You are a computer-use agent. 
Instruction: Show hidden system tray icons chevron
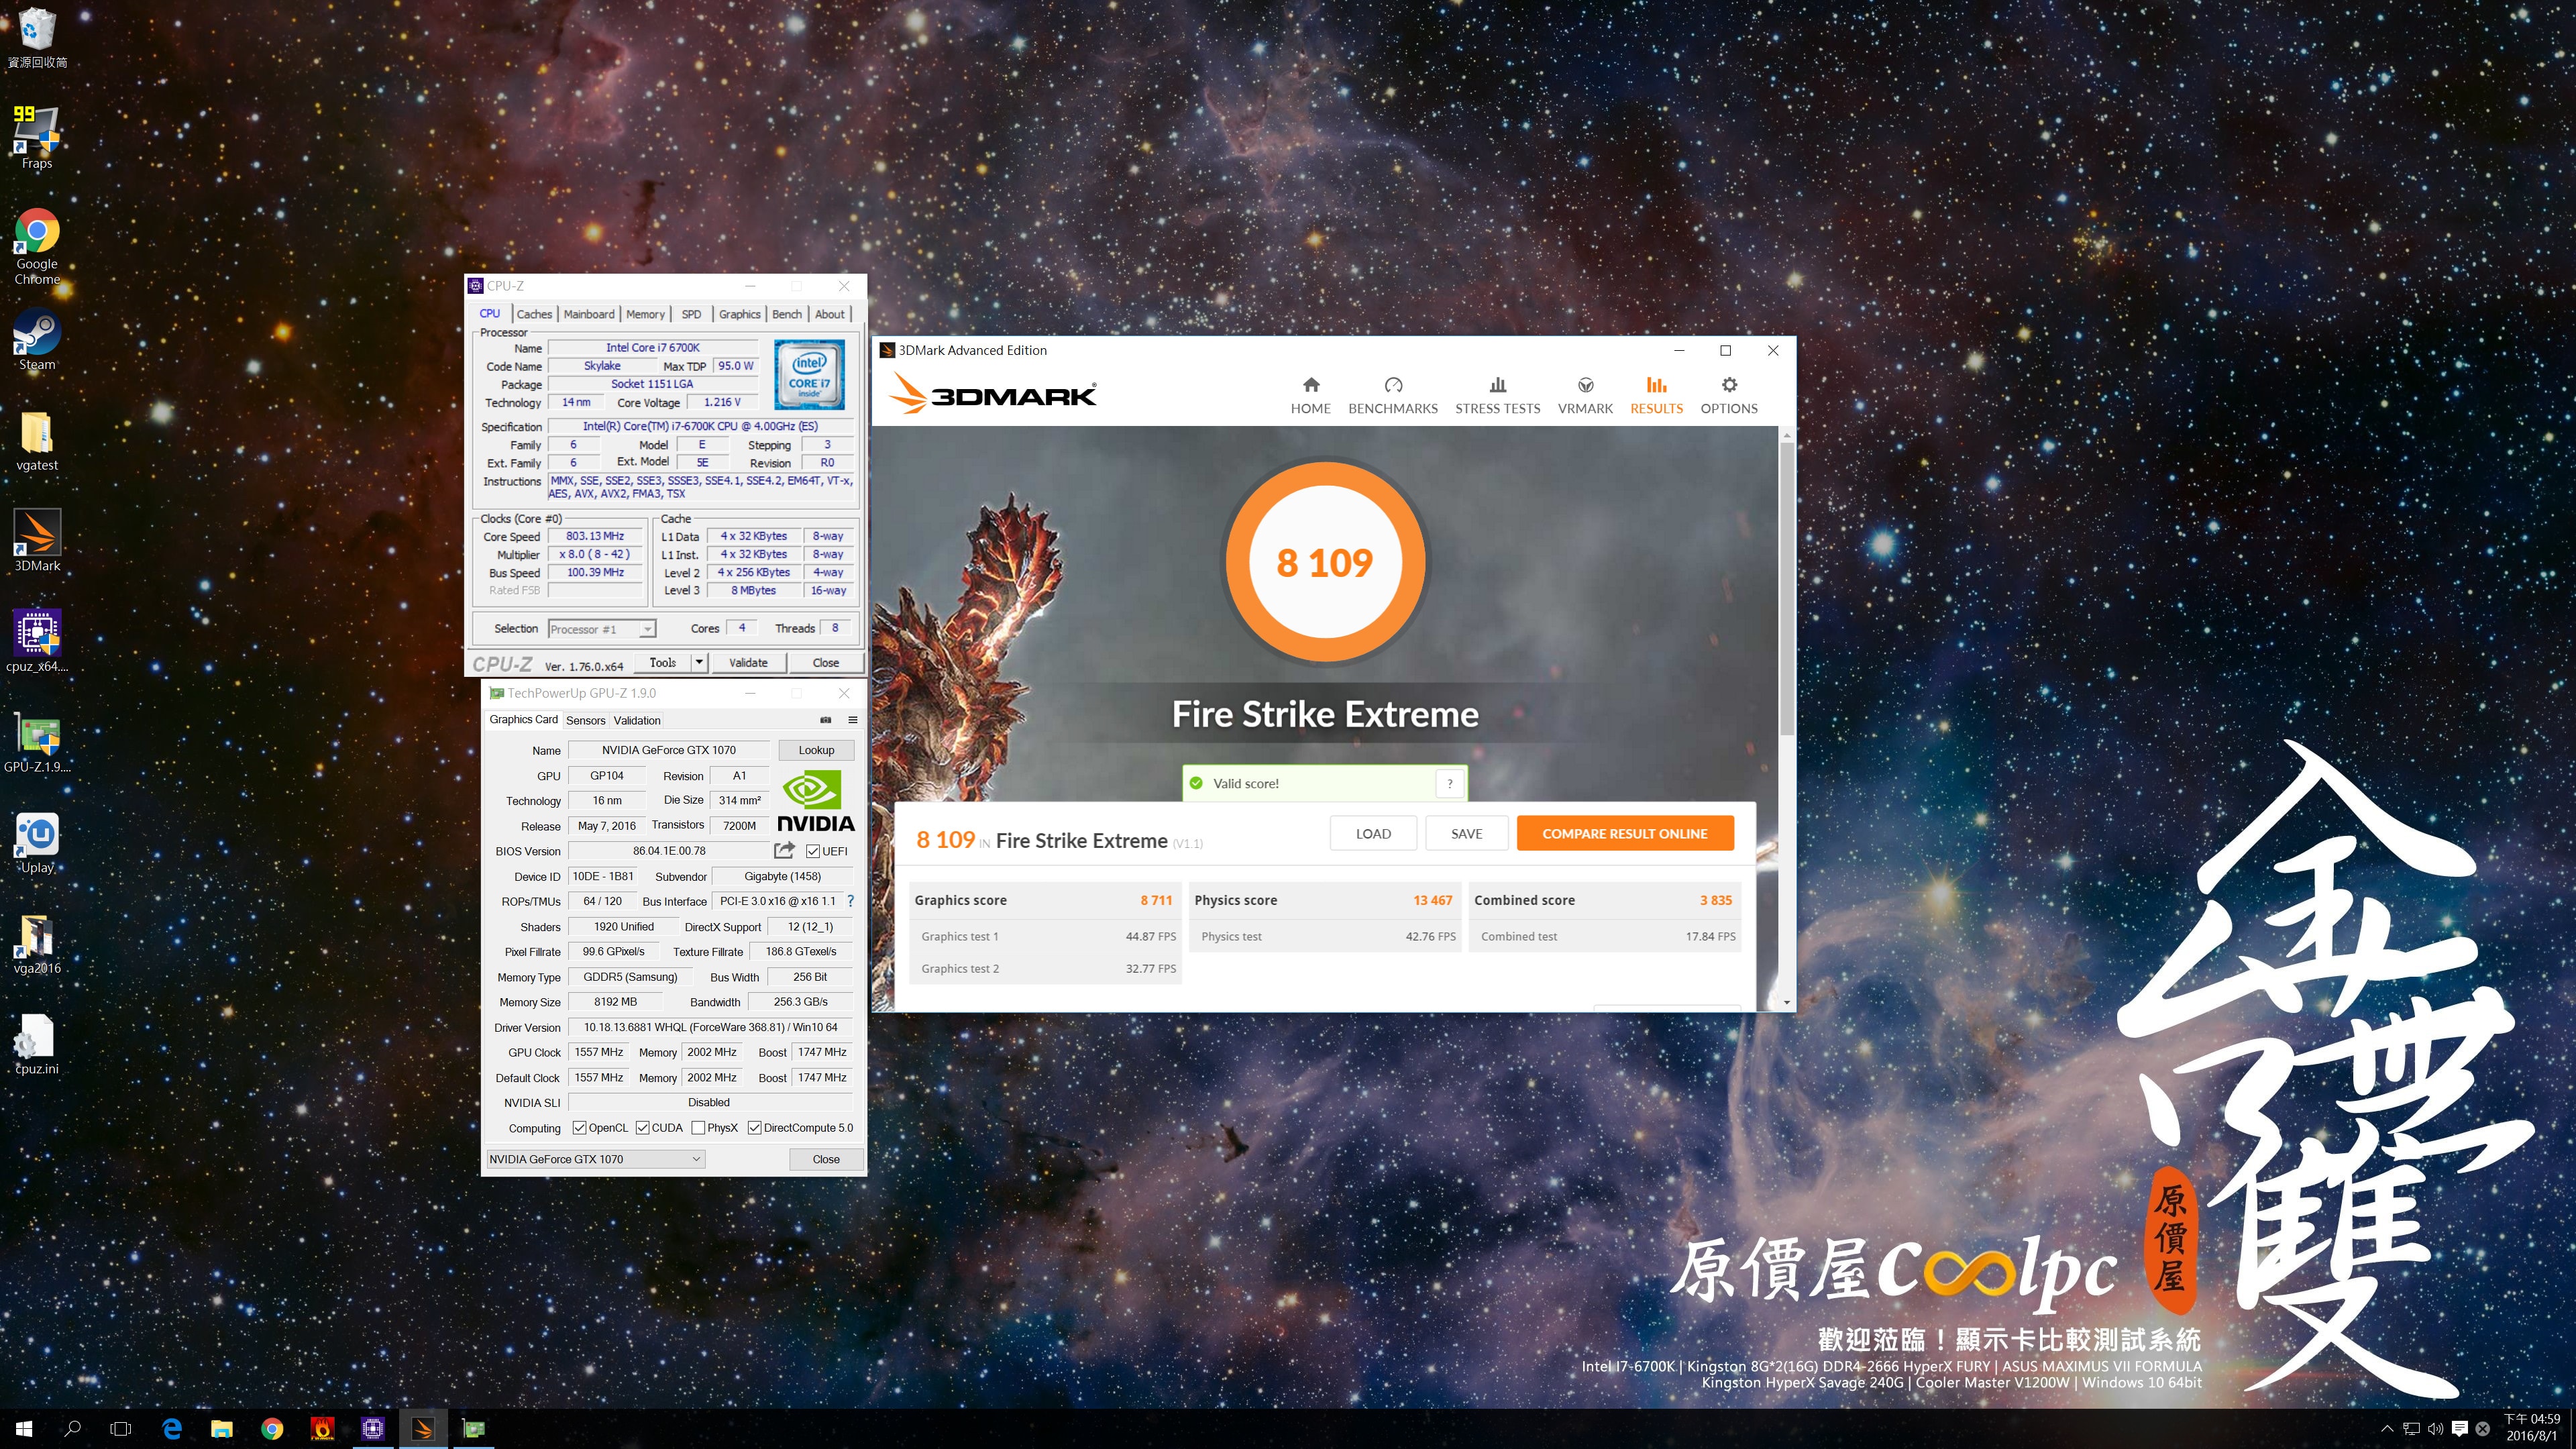tap(2387, 1429)
